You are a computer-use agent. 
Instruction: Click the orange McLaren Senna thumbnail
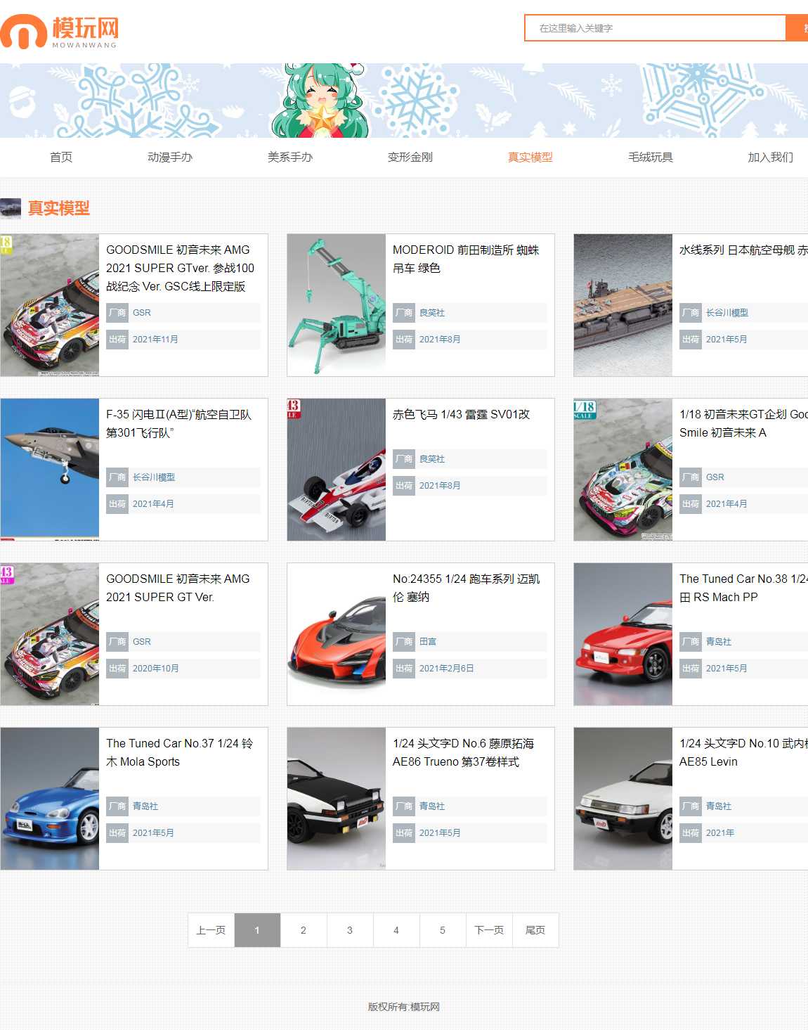click(x=337, y=634)
